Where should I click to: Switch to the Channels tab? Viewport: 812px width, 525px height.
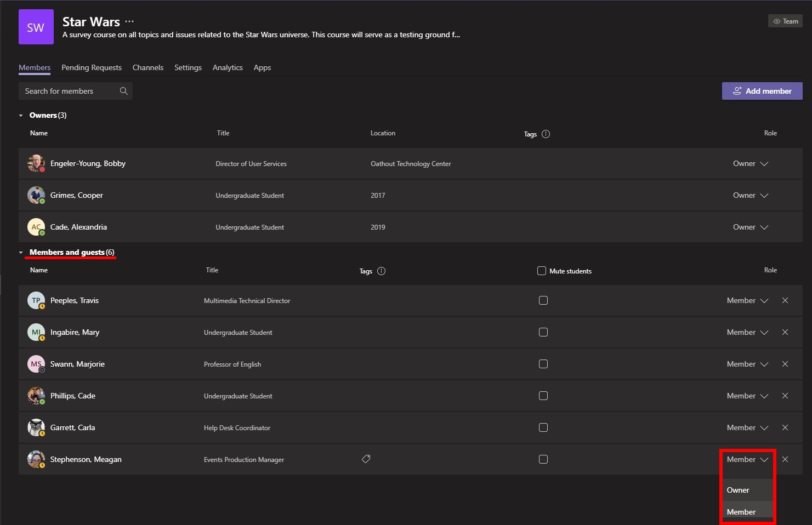pos(148,67)
